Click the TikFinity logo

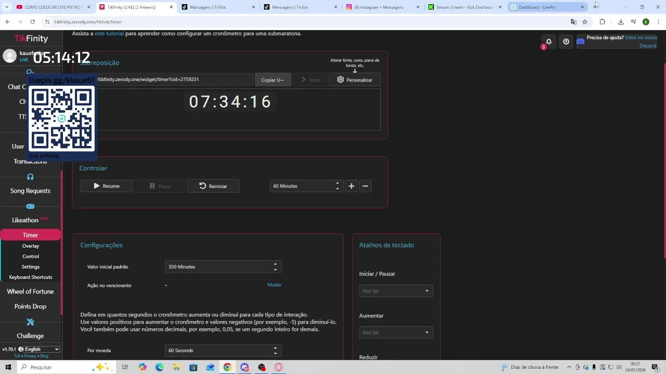pyautogui.click(x=31, y=38)
